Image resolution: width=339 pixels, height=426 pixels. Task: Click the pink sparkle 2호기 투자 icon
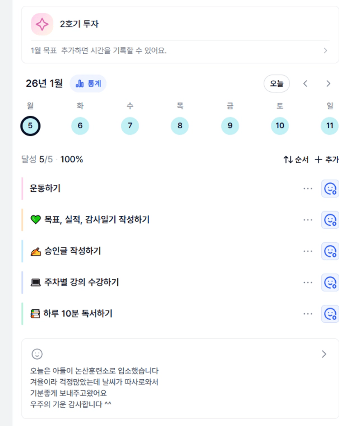[42, 24]
